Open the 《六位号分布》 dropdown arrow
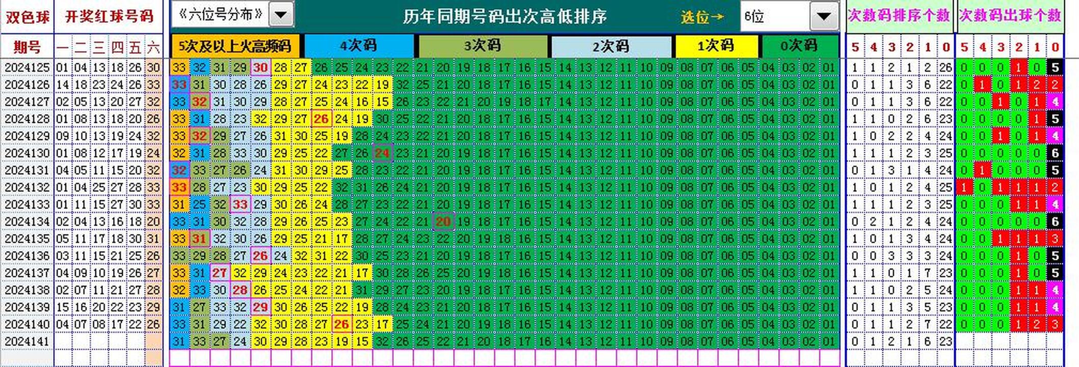Screen dimensions: 1079x367 [281, 14]
